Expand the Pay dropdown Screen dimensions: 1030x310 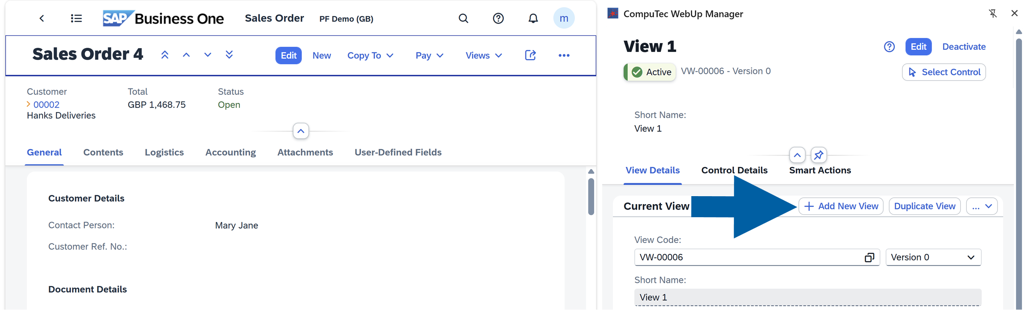(429, 55)
